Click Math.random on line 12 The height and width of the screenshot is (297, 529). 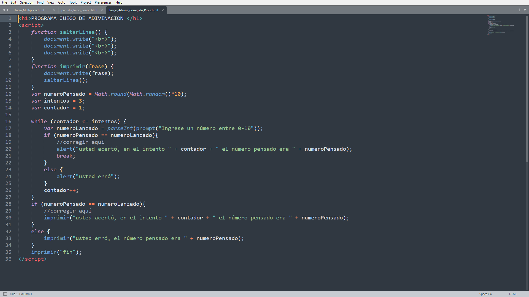coord(147,94)
